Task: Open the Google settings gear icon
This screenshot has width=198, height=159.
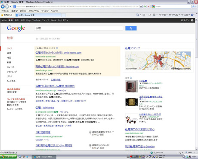Action: pyautogui.click(x=192, y=20)
